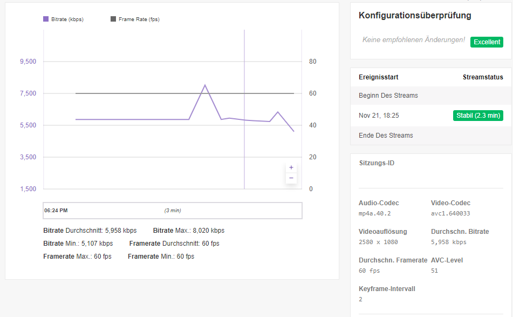Click the Ereignisstart column header
The height and width of the screenshot is (317, 513).
(379, 77)
